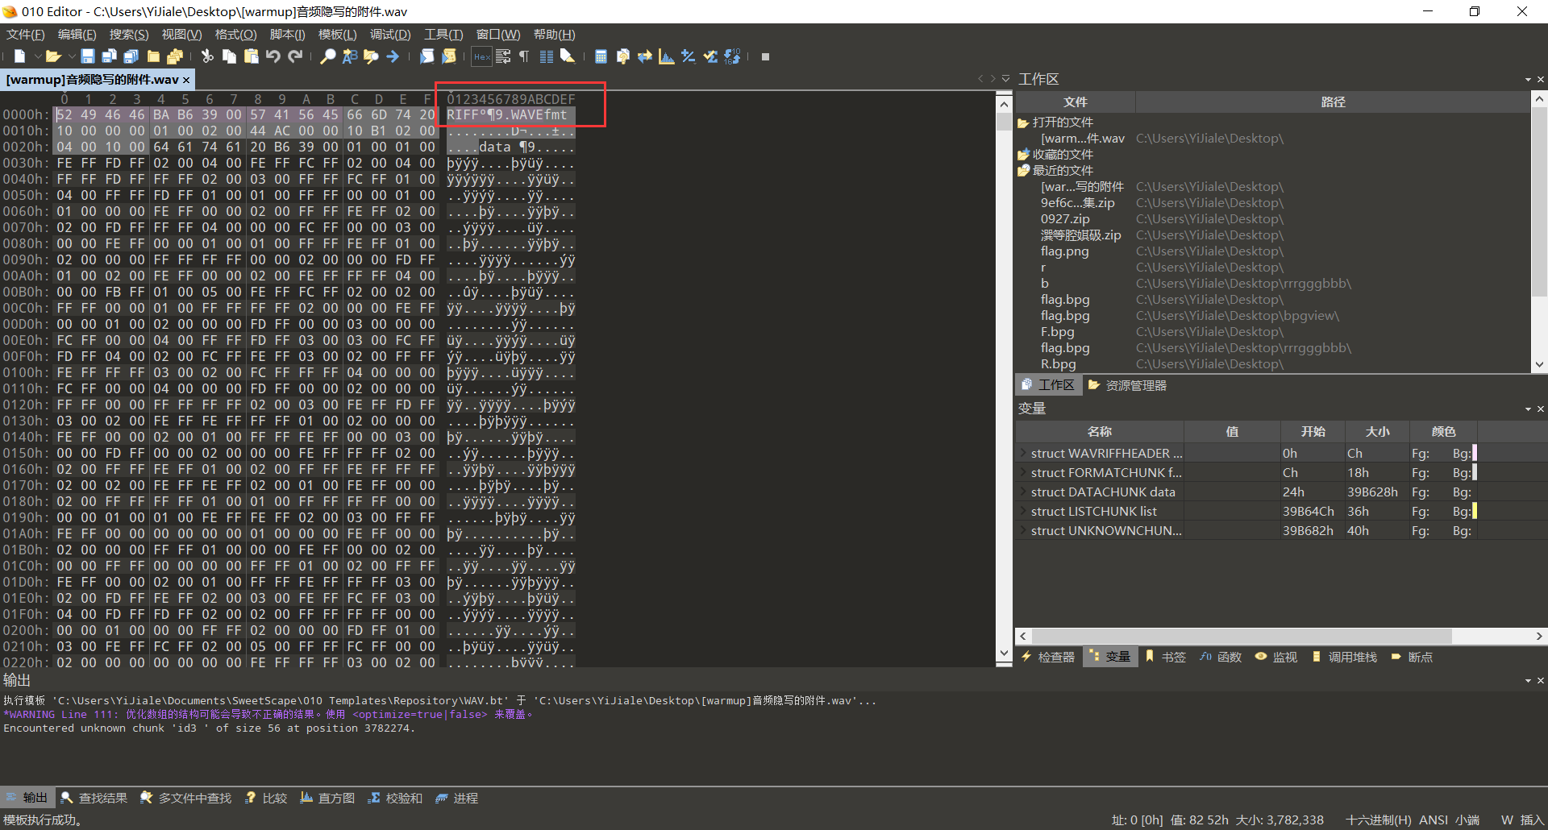1548x830 pixels.
Task: Open the 工具(T) menu
Action: 443,35
